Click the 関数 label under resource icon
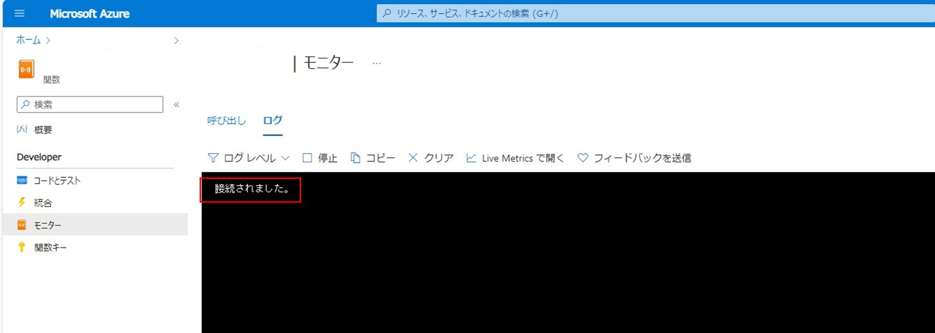The width and height of the screenshot is (935, 333). click(x=51, y=80)
